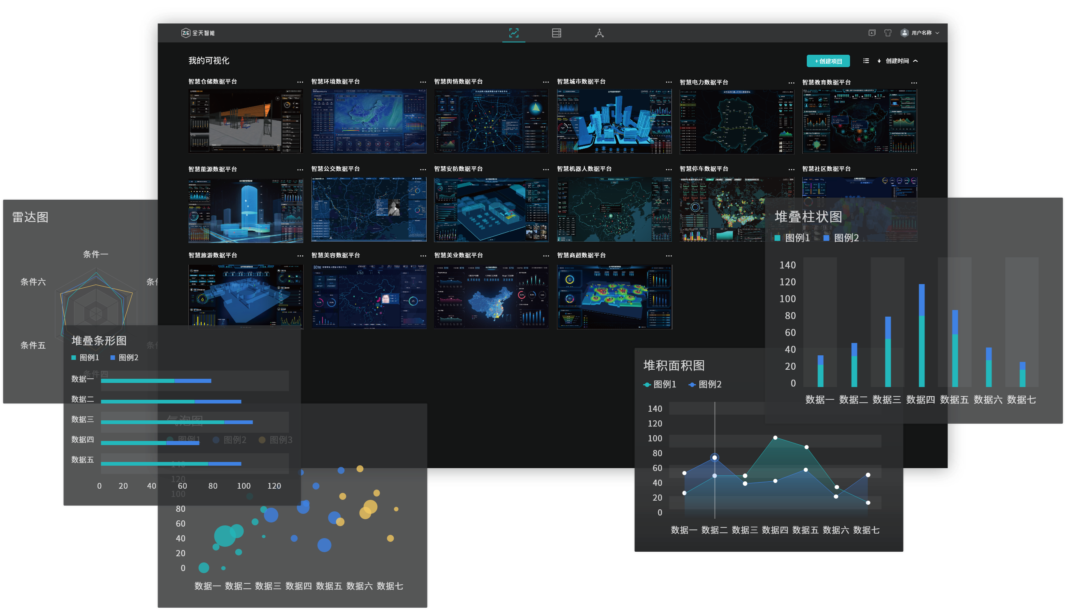Open more options for 智慧旅游数据平台
1066x611 pixels.
point(300,256)
